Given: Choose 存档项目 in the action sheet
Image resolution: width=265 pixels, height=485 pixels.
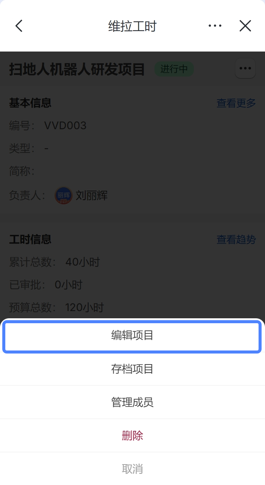Looking at the screenshot, I should (x=132, y=369).
